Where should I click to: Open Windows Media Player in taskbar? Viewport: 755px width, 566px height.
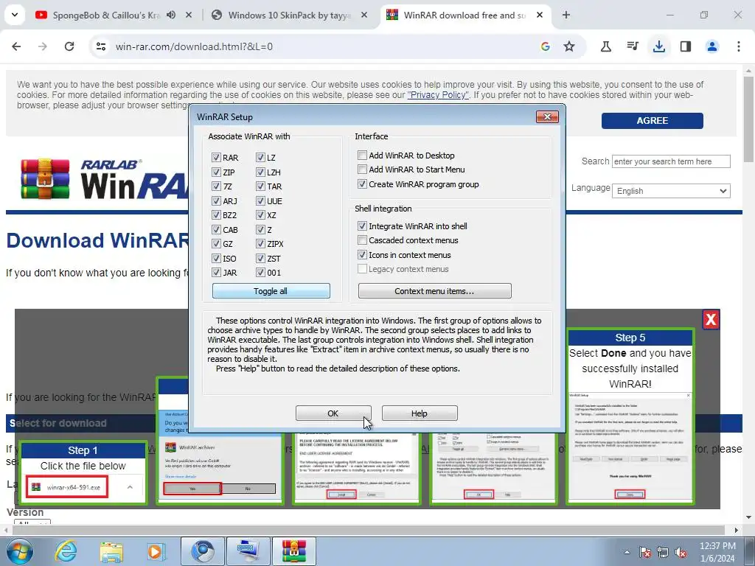[x=156, y=551]
